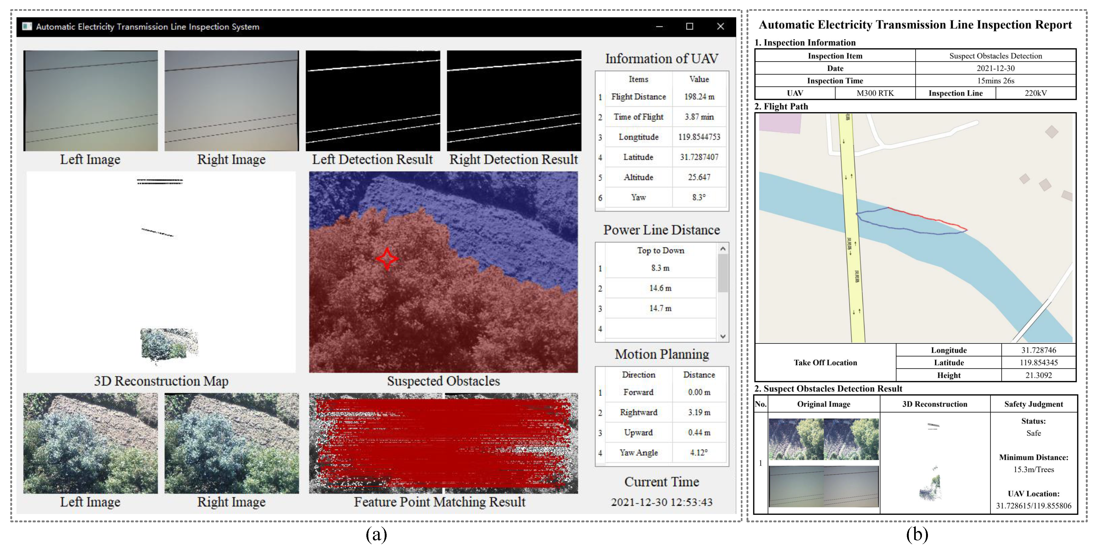Click the current time 2021-12-30 12:53:43
Screen dimensions: 1098x548
pos(662,502)
